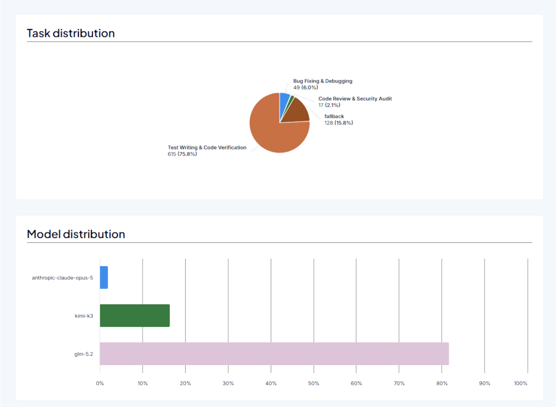This screenshot has height=407, width=556.
Task: Click the 'Bug Fixing & Debugging' label
Action: pos(322,81)
